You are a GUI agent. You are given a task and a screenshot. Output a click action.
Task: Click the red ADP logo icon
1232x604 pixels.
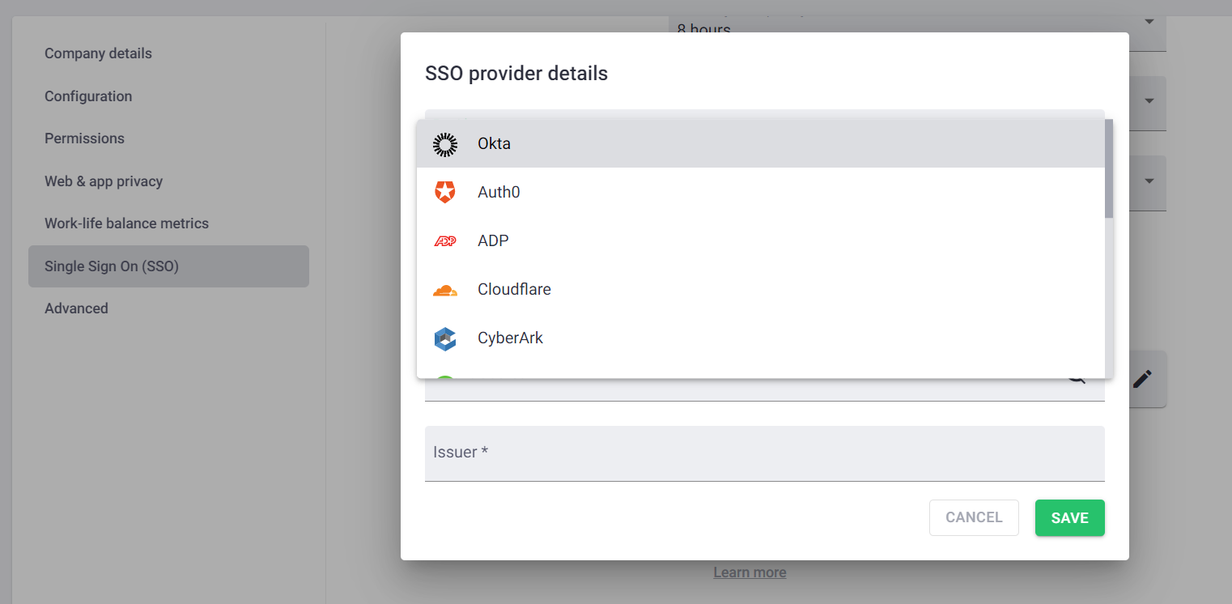click(445, 241)
